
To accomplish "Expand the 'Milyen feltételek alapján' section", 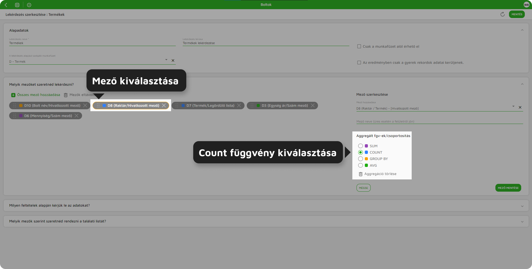I will coord(522,206).
